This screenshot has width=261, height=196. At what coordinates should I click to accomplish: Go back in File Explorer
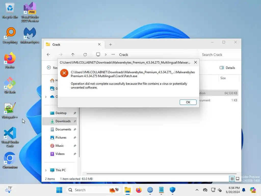click(x=48, y=55)
